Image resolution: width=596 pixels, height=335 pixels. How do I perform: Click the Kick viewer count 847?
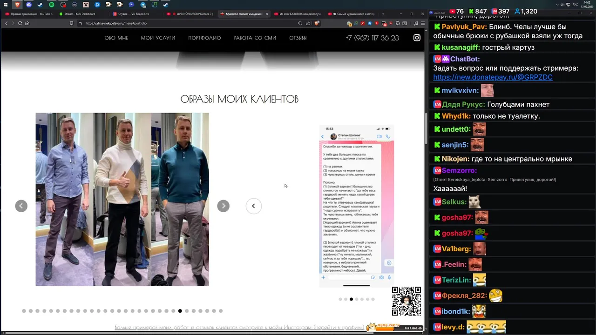[x=477, y=11]
